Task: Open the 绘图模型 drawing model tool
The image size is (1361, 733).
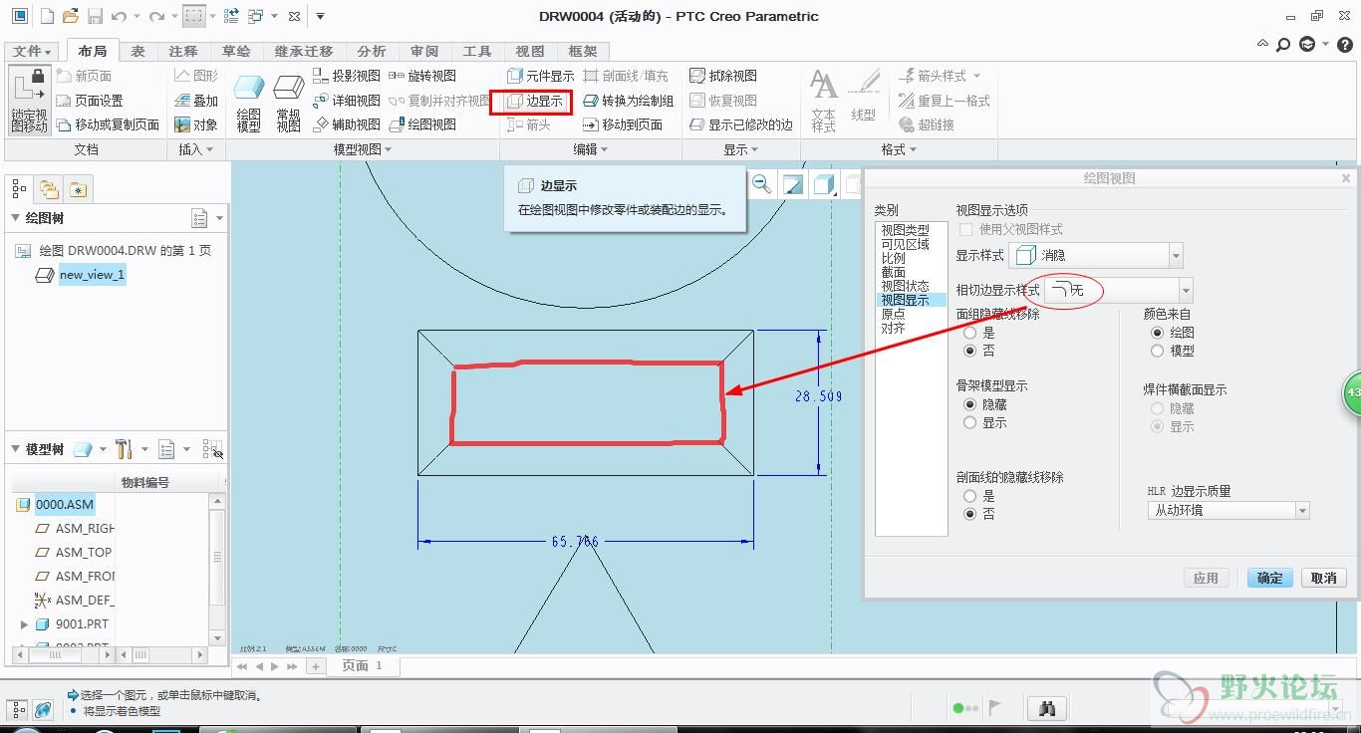Action: (x=249, y=102)
